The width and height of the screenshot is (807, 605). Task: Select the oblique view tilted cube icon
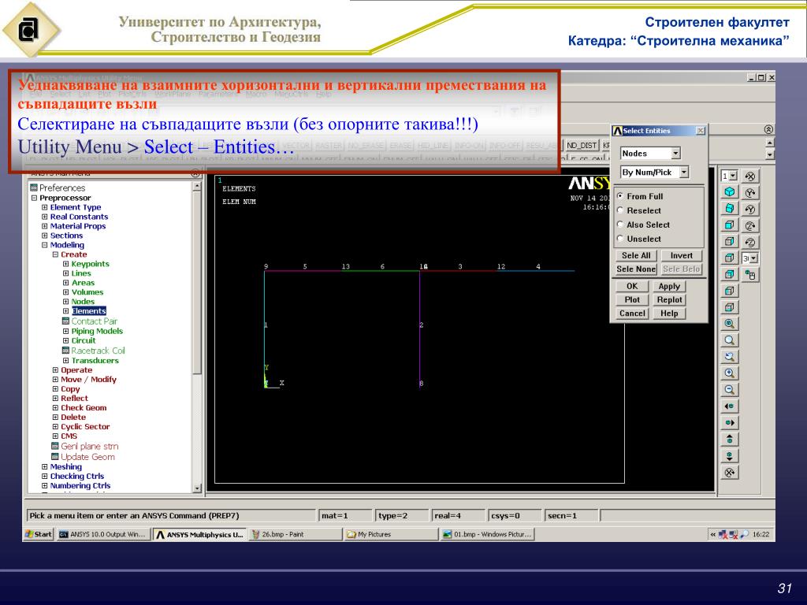click(x=729, y=208)
